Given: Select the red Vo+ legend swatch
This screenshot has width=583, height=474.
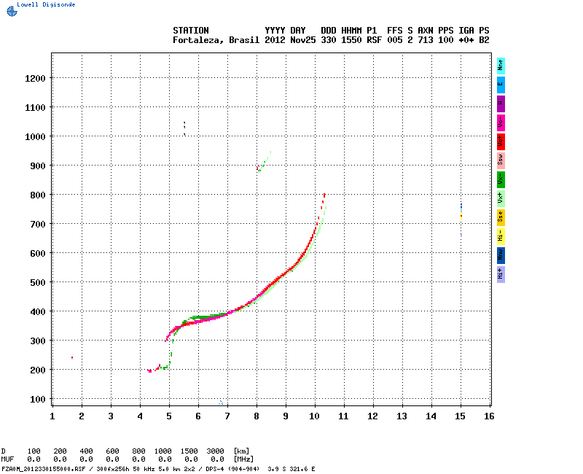Looking at the screenshot, I should point(501,141).
